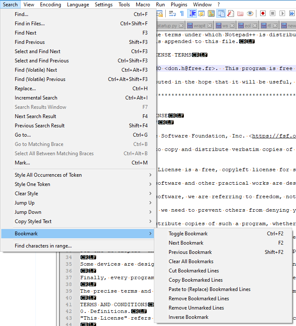The height and width of the screenshot is (326, 296).
Task: Choose Toggle Bookmark from the submenu
Action: pyautogui.click(x=188, y=234)
